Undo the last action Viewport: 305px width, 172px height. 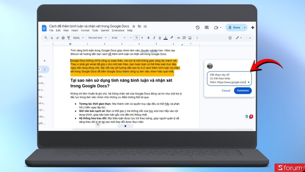point(52,38)
